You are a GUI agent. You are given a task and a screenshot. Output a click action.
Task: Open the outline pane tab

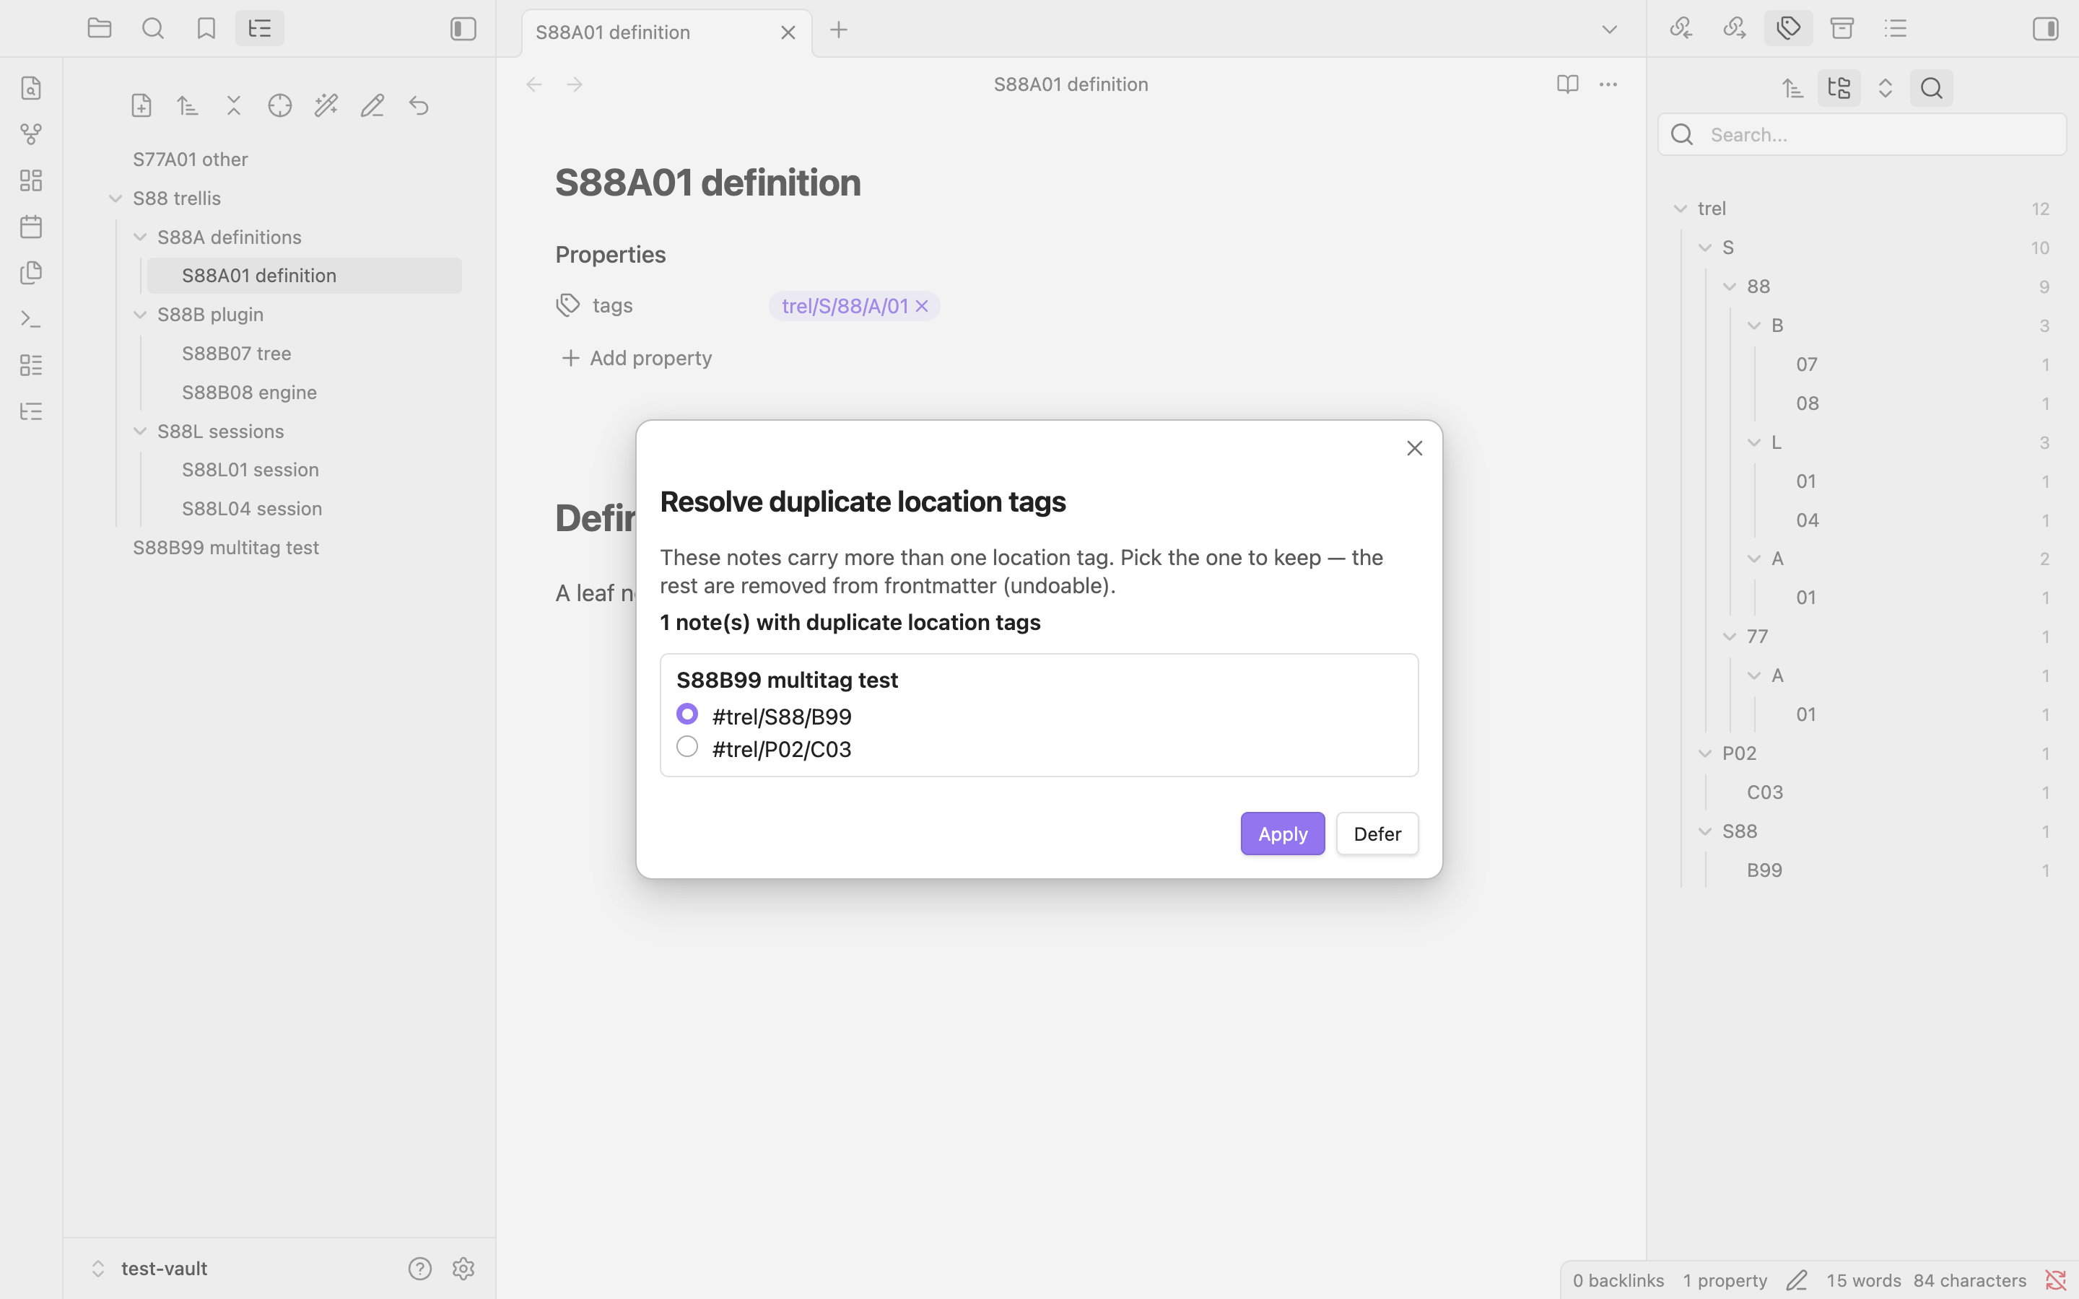(x=1895, y=28)
